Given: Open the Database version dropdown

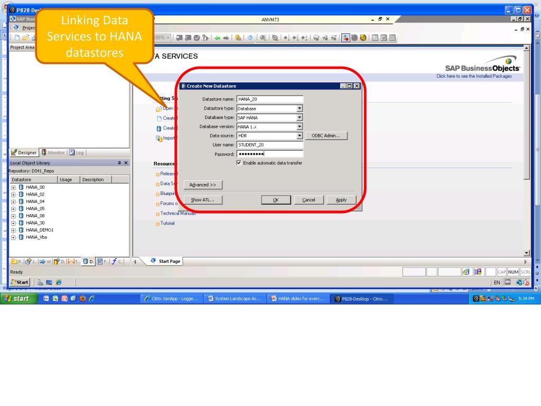Looking at the screenshot, I should (x=300, y=127).
